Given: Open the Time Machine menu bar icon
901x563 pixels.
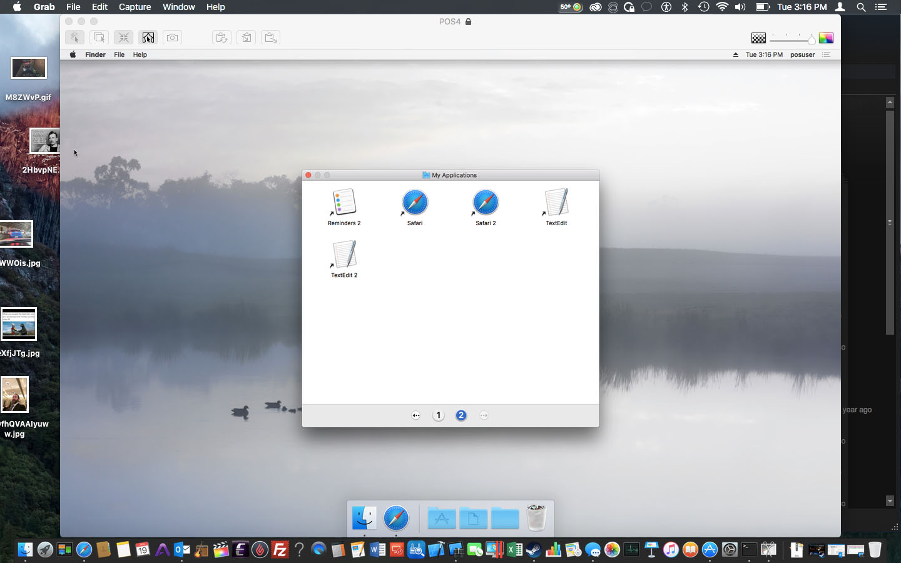Looking at the screenshot, I should (704, 7).
